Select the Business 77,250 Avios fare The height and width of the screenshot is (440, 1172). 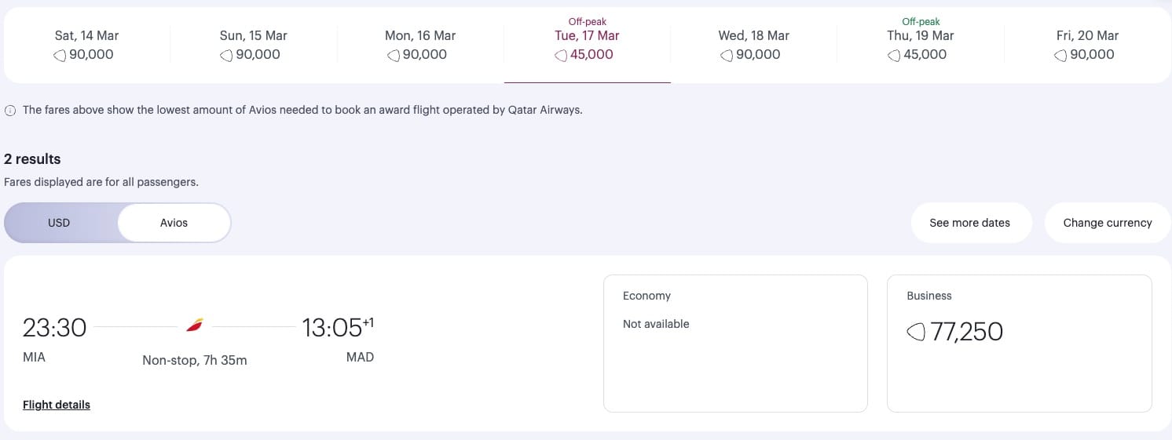click(1019, 343)
